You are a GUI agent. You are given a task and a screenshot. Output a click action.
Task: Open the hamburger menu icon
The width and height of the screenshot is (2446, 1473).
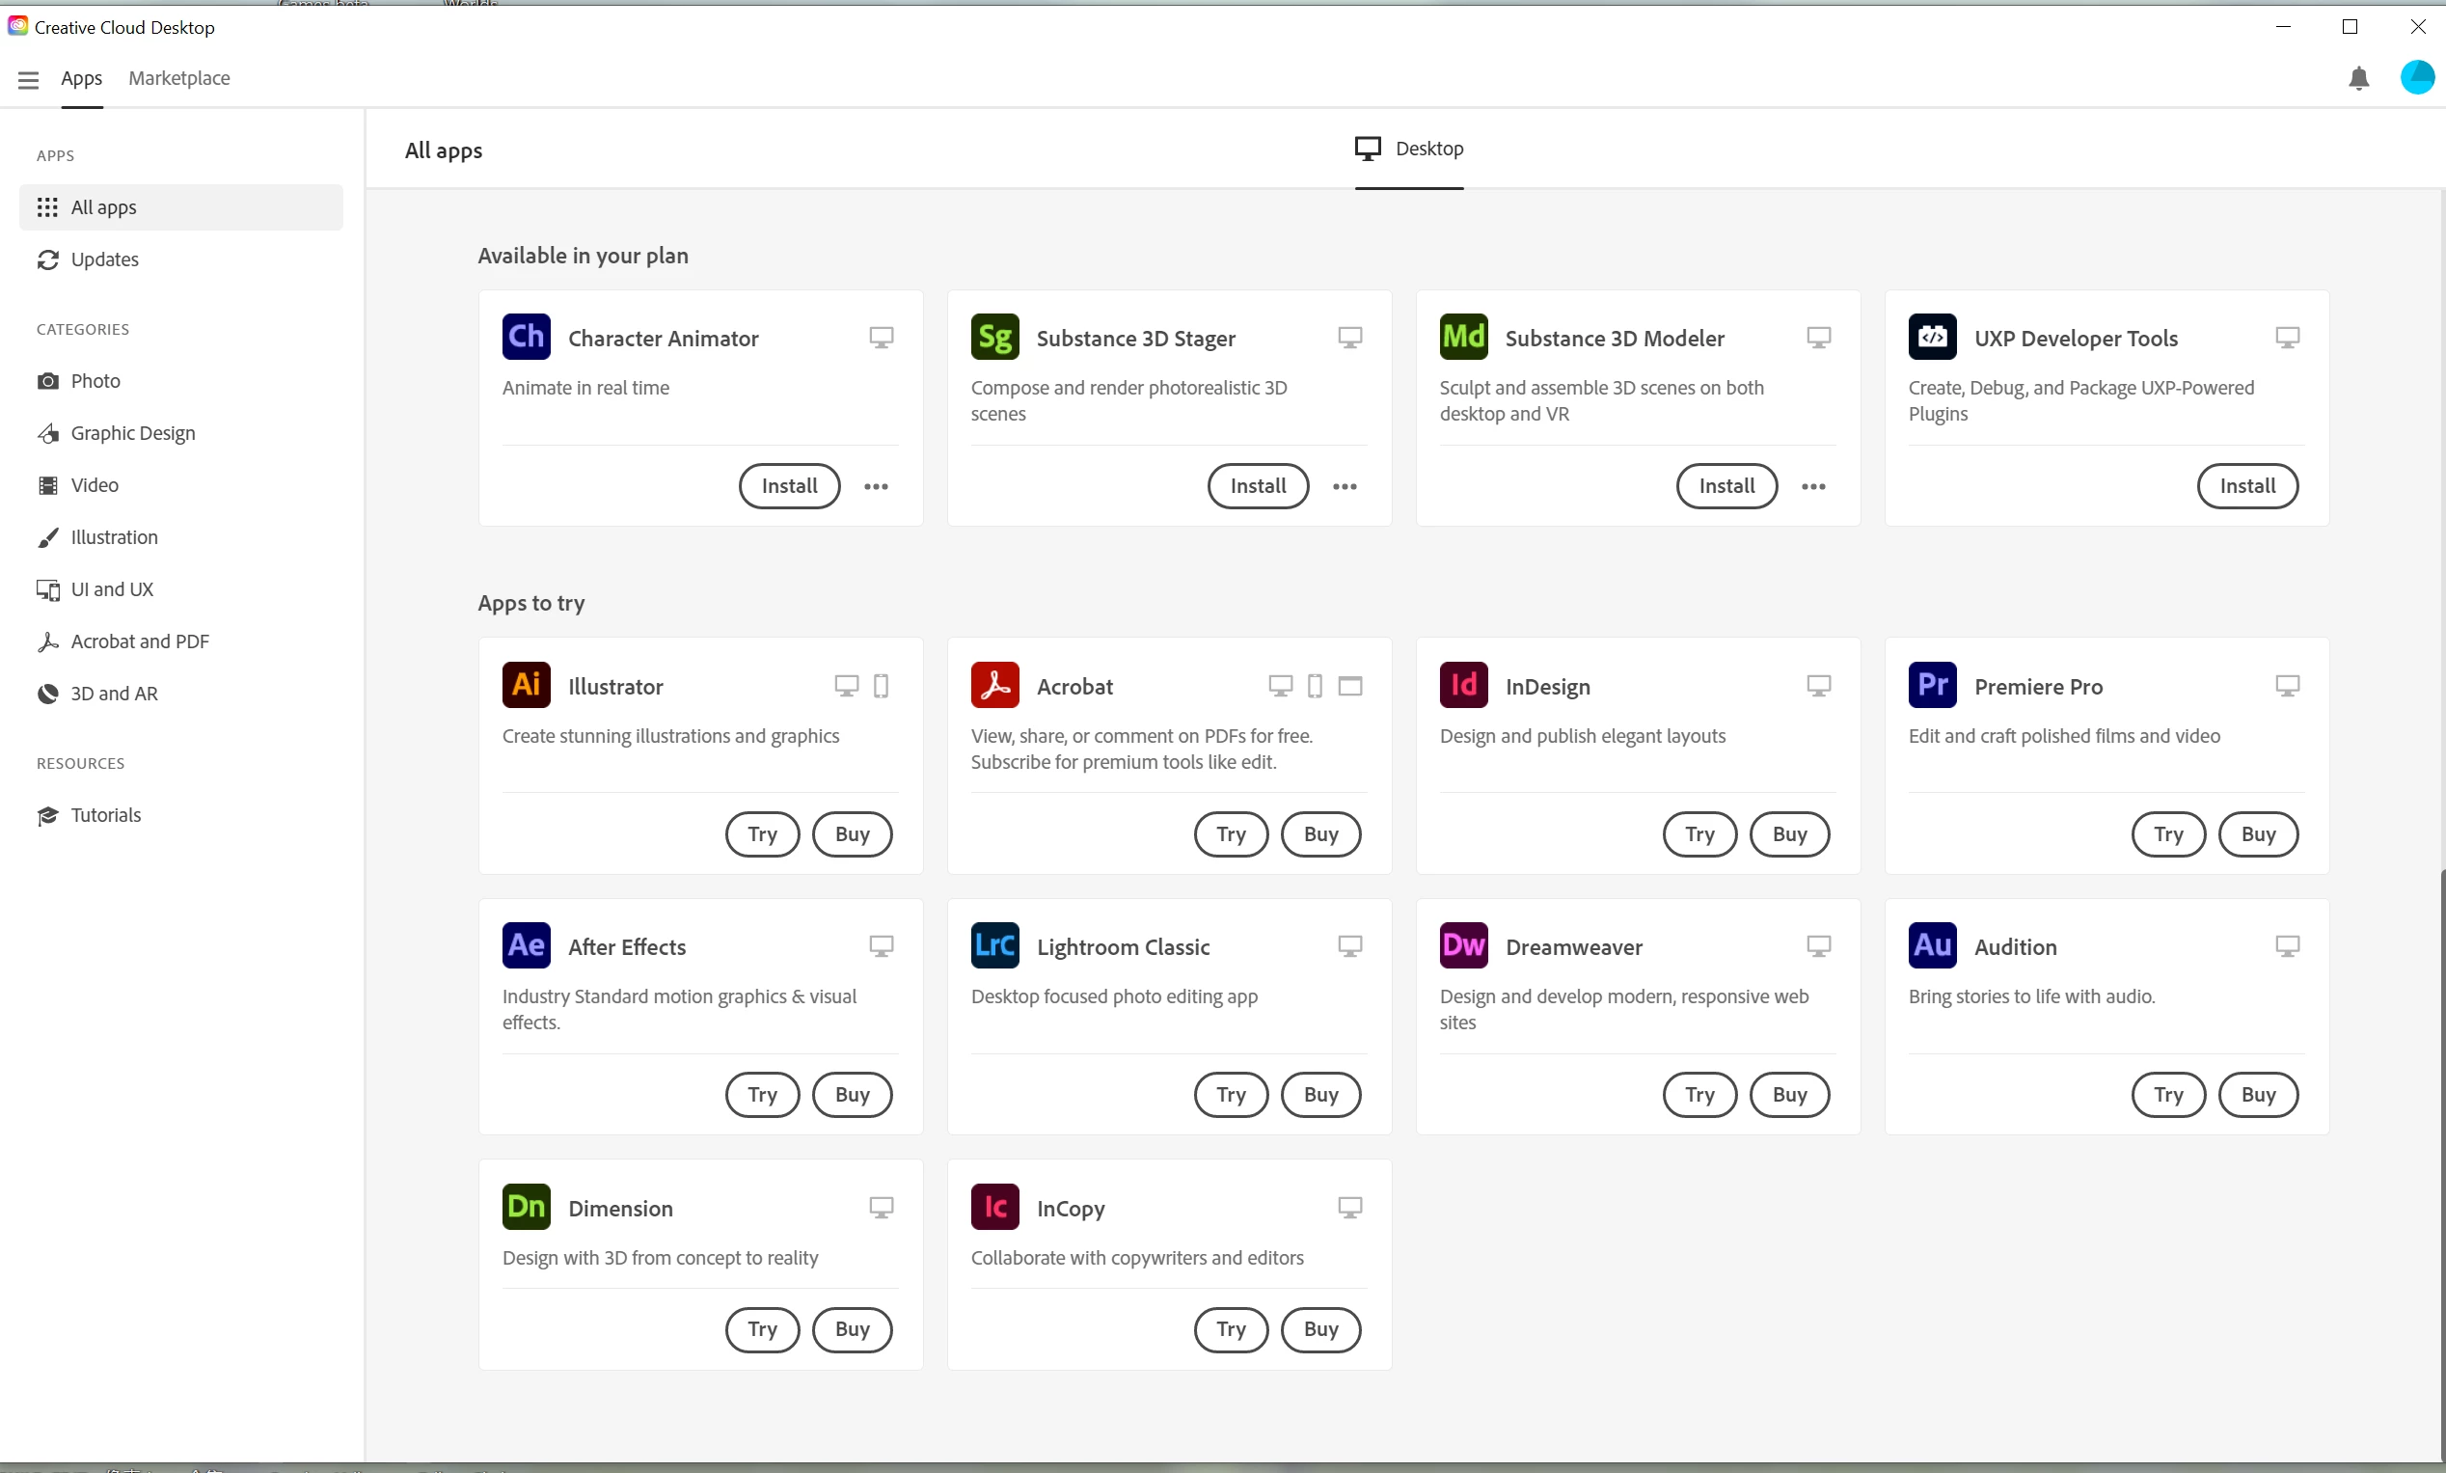[28, 79]
